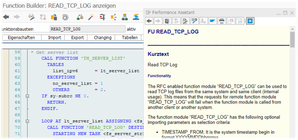Open Application Help book icon
The image size is (298, 140).
[167, 21]
